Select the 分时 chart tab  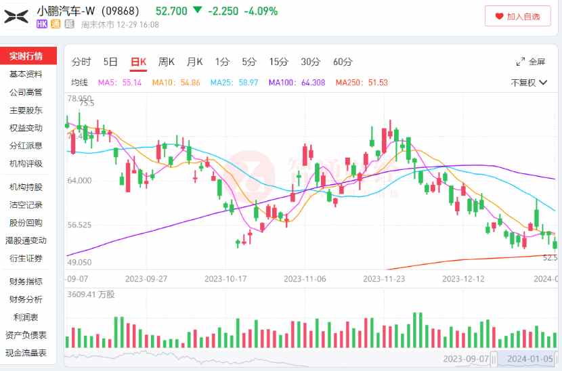pos(81,62)
